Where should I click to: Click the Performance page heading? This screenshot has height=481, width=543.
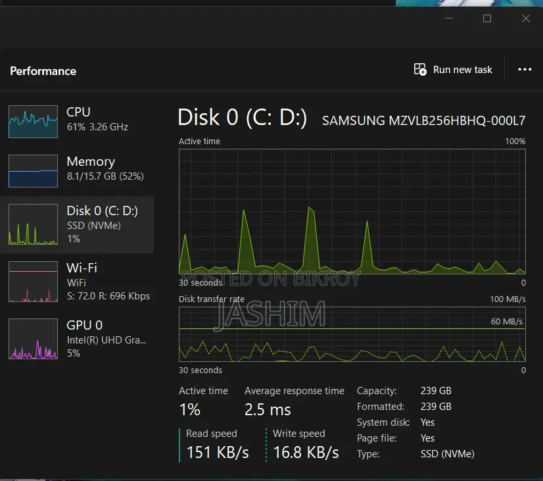(43, 71)
